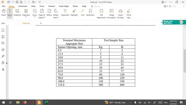Open the Form tab

[42, 6]
